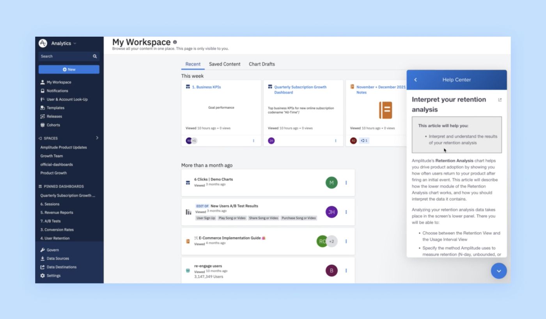Image resolution: width=546 pixels, height=319 pixels.
Task: Click the search magnifier icon
Action: 95,56
